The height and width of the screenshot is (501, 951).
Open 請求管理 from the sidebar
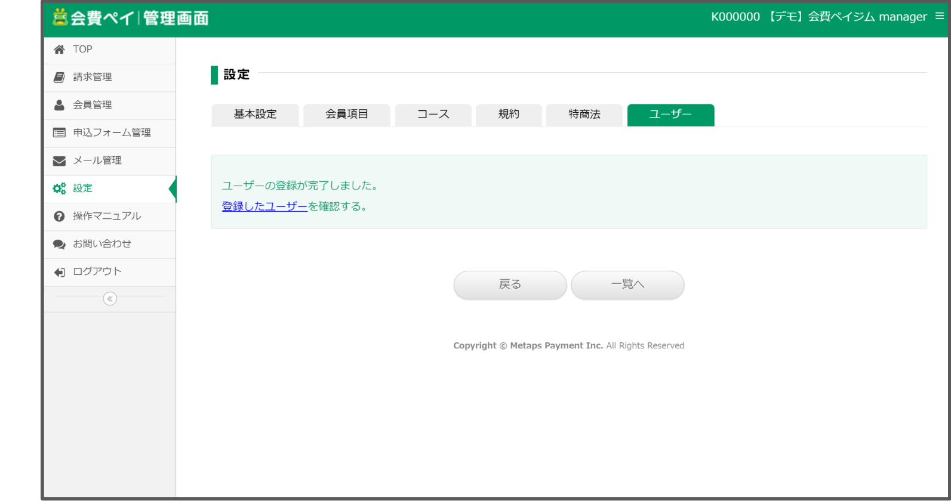(110, 78)
